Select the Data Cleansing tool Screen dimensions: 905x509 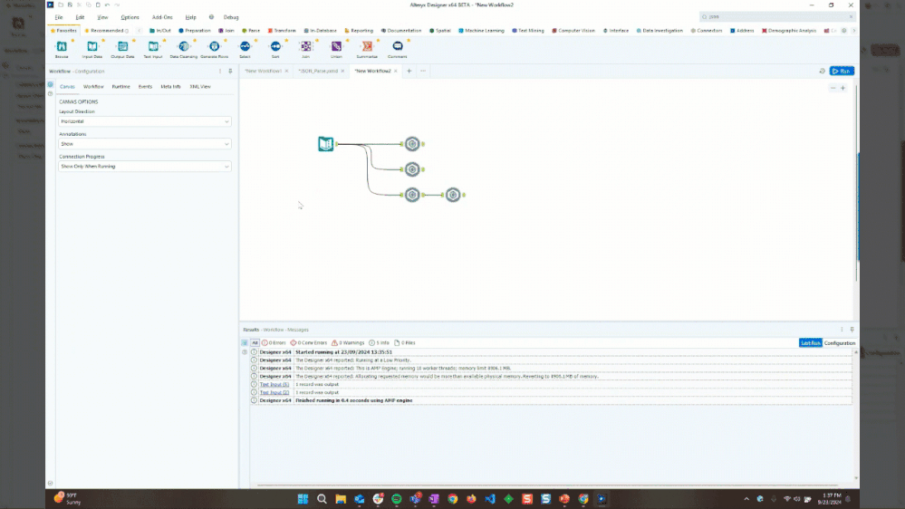pos(183,47)
